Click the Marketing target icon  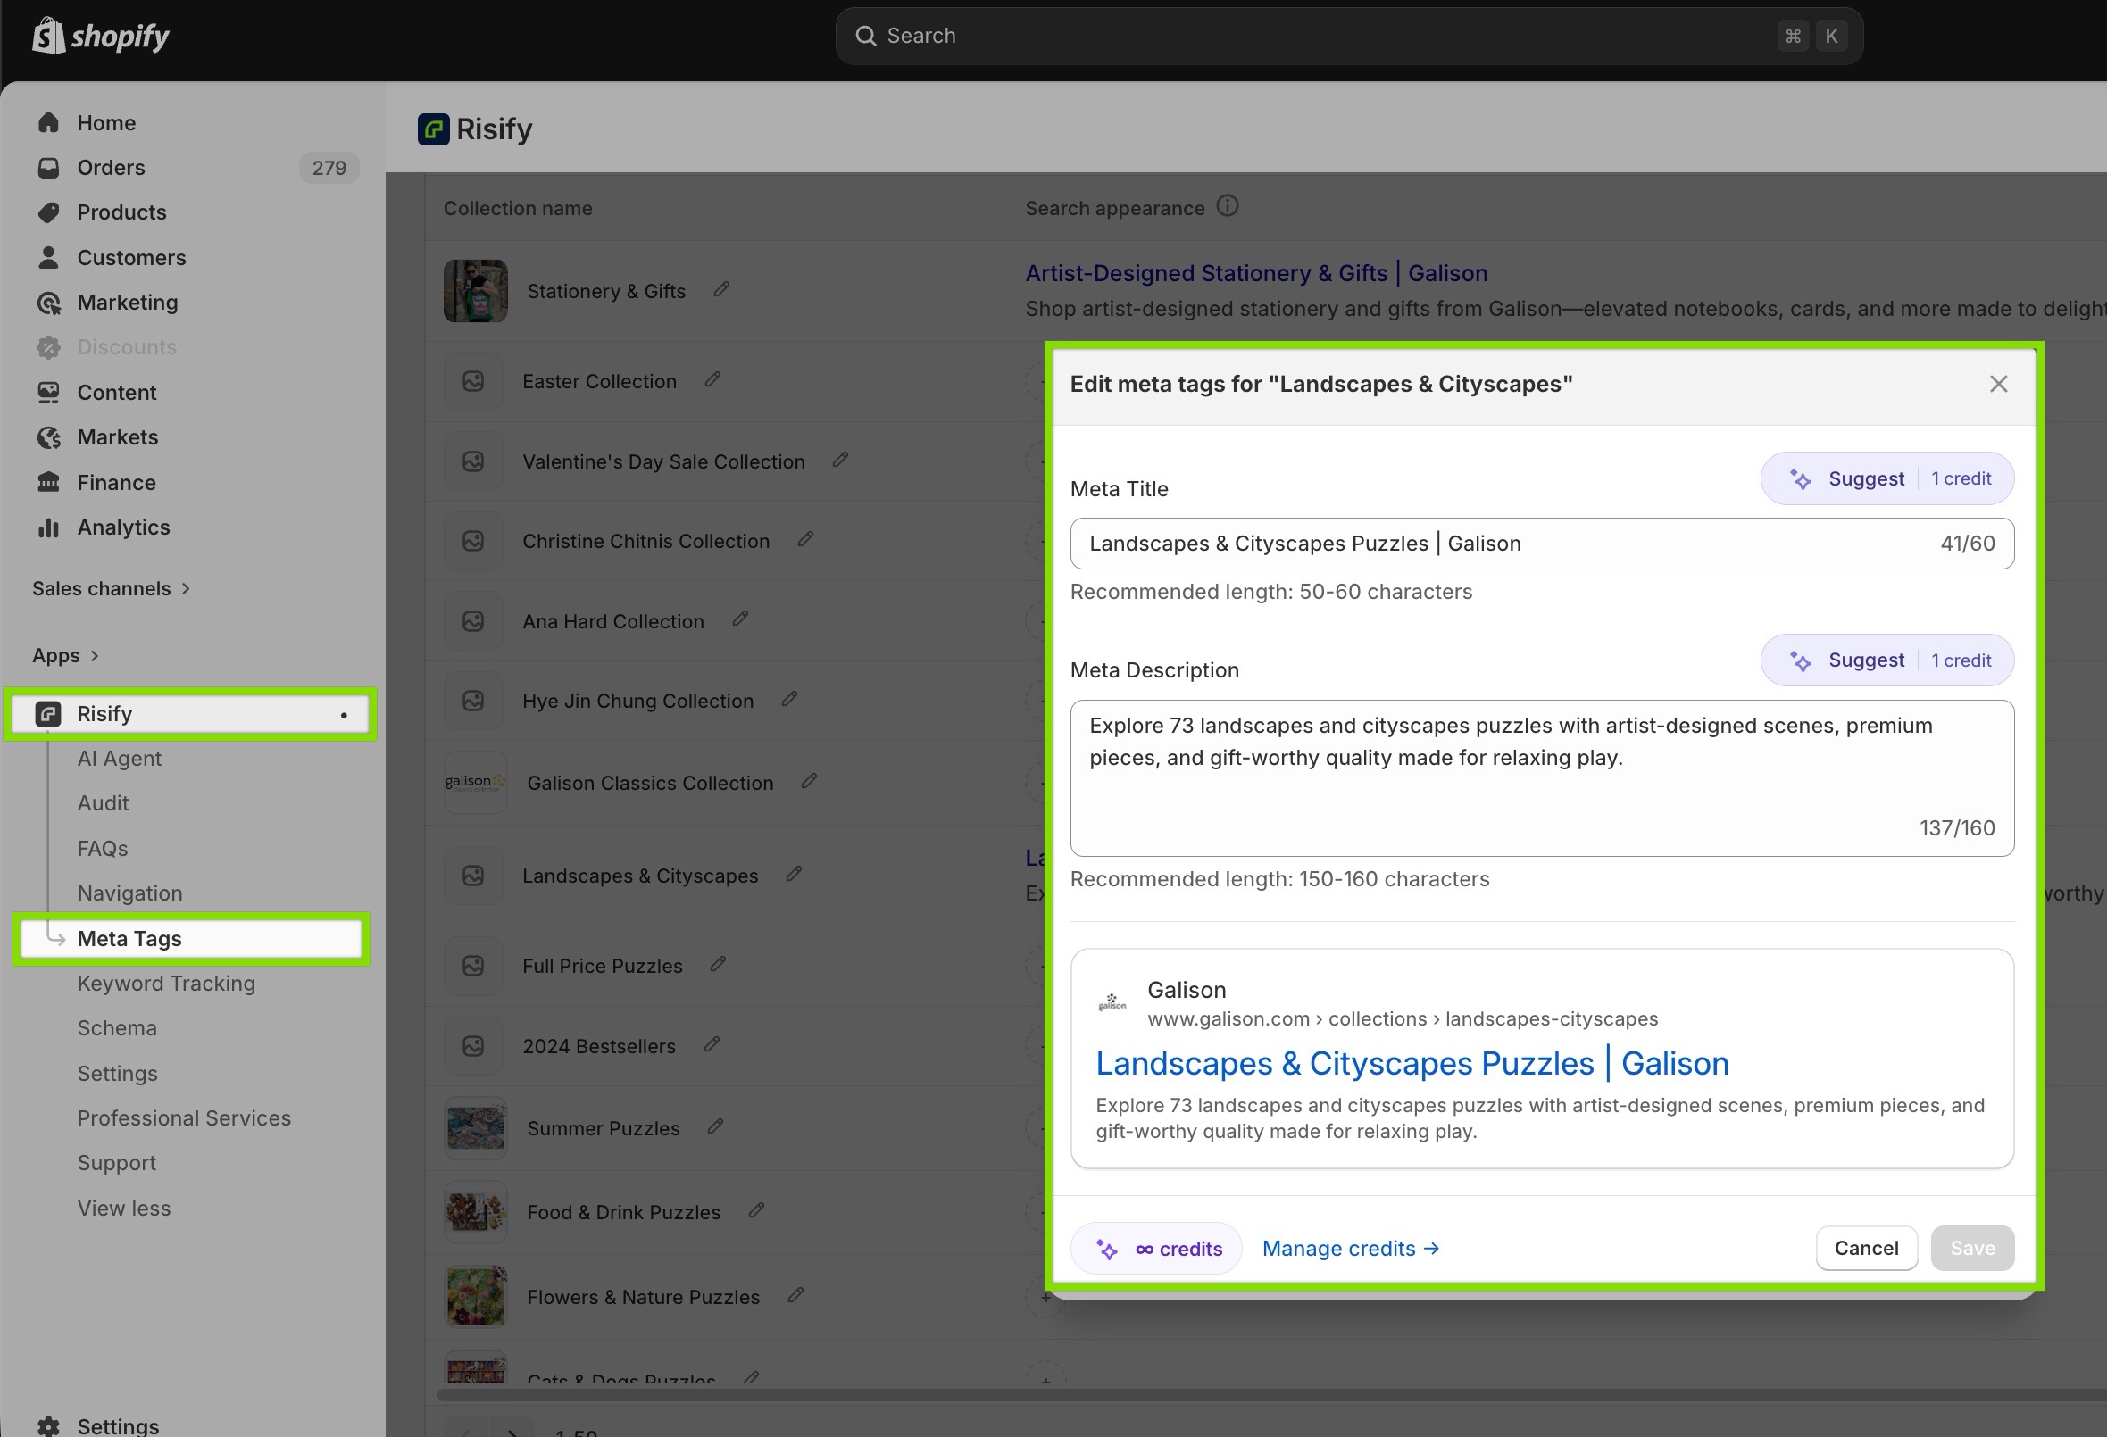pyautogui.click(x=49, y=302)
